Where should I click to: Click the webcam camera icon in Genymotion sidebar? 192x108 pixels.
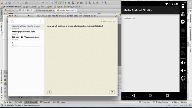tap(183, 22)
